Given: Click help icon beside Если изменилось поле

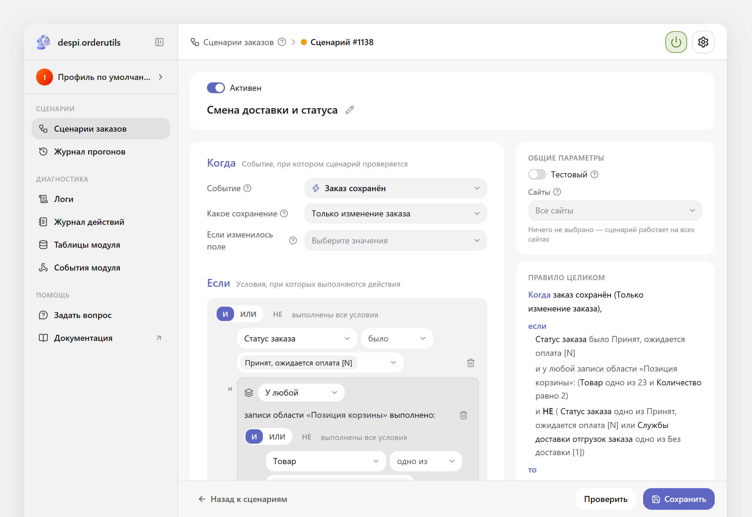Looking at the screenshot, I should [x=293, y=240].
